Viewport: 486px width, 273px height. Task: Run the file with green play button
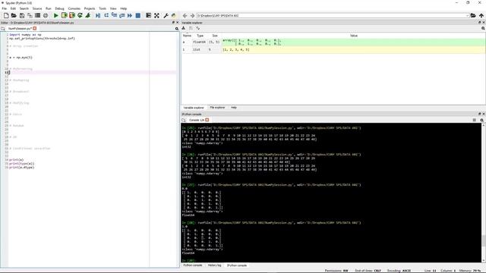click(55, 15)
